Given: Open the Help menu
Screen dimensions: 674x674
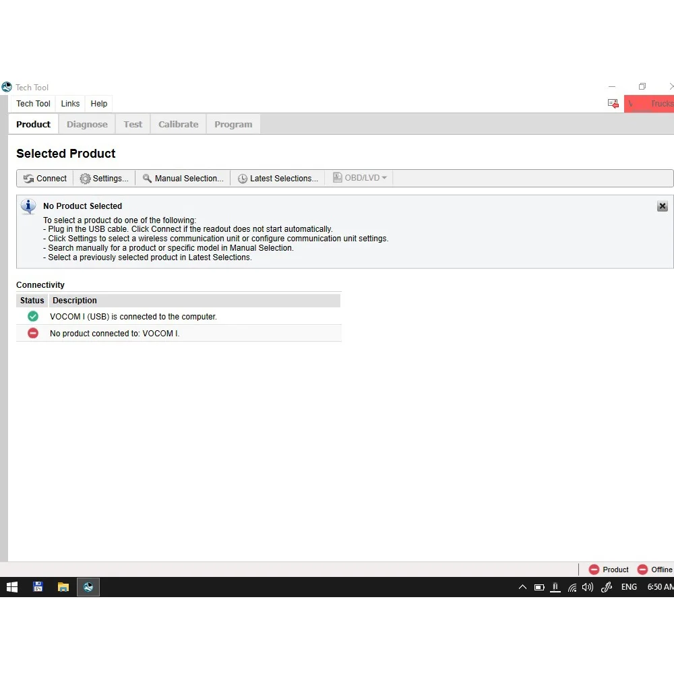Looking at the screenshot, I should 99,104.
